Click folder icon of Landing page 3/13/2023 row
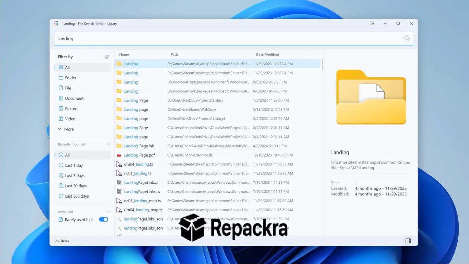Screen dimensions: 469x264 (119, 109)
